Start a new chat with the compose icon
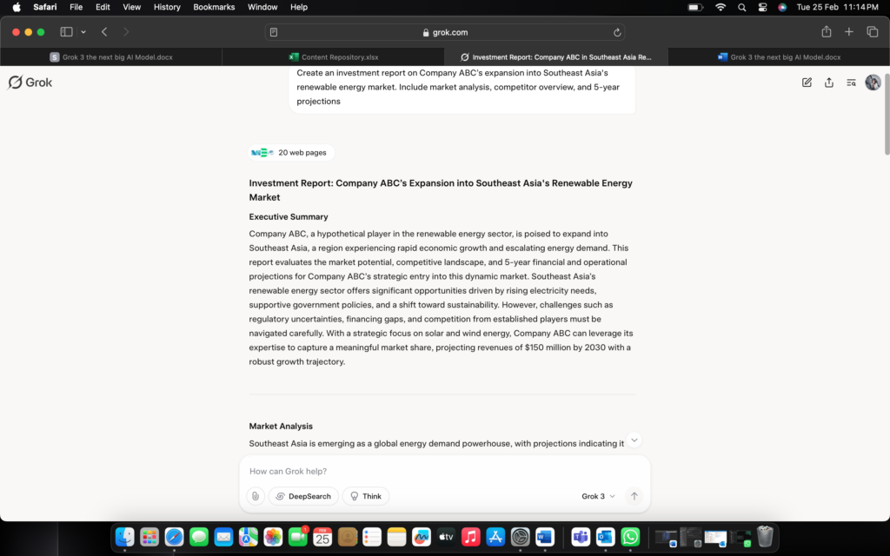 [x=807, y=83]
